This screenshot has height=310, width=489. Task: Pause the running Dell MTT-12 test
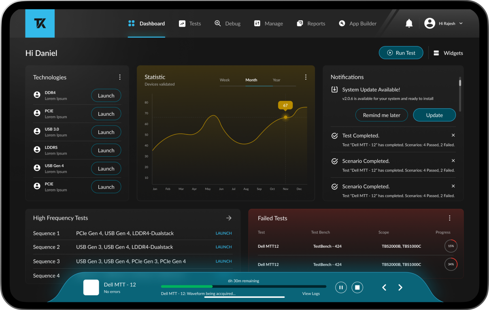tap(341, 287)
